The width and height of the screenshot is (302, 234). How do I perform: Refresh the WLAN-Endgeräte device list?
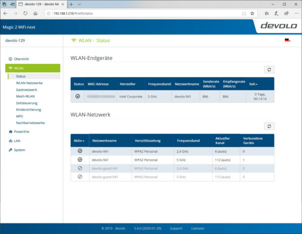coord(269,70)
